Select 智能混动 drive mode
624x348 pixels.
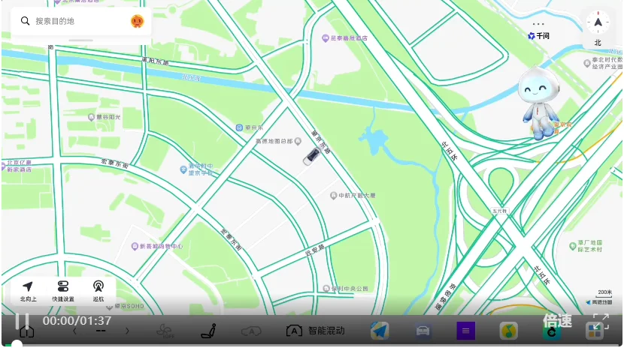point(315,331)
